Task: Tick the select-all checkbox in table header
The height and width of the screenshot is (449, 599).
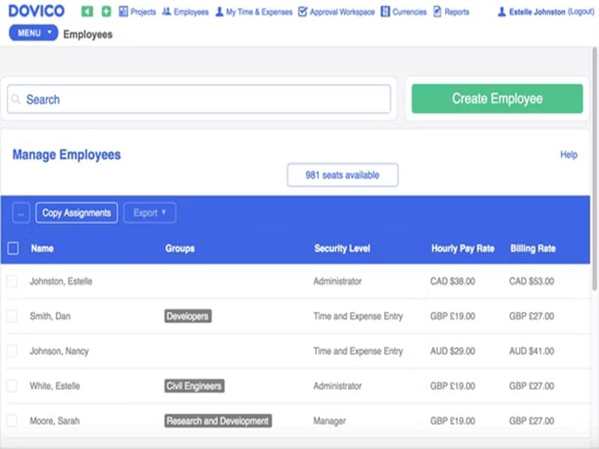Action: point(13,248)
